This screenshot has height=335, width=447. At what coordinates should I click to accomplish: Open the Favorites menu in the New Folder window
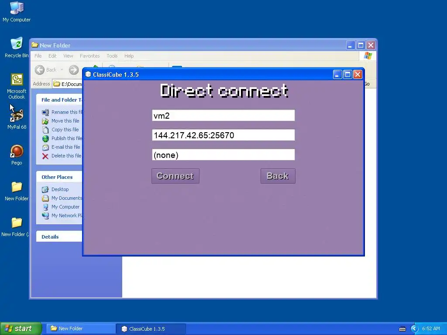click(x=89, y=56)
